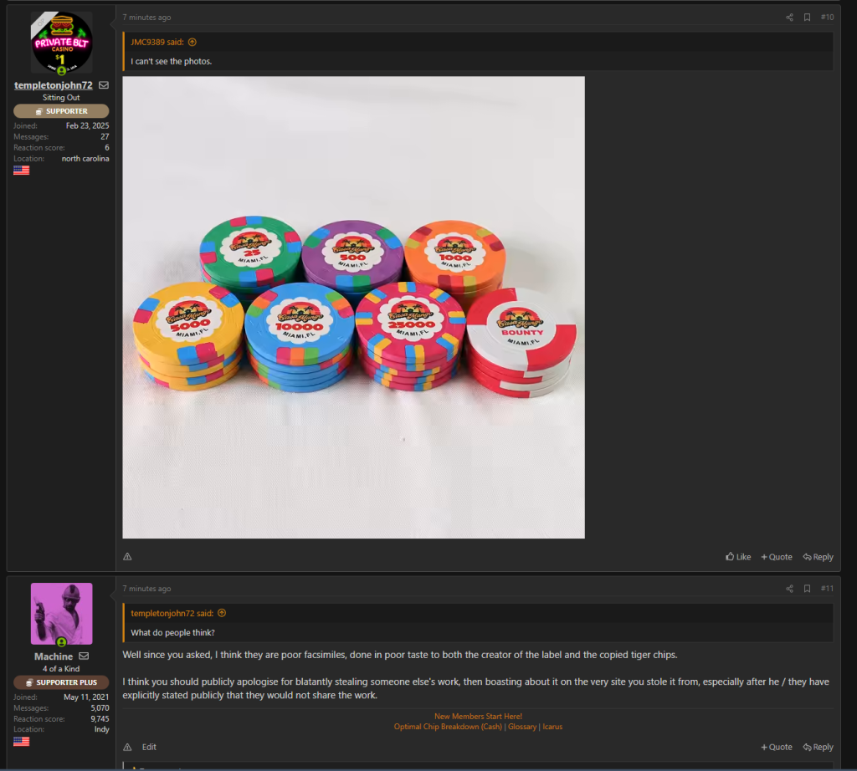
Task: Click the Supporter Plus badge
Action: tap(61, 682)
